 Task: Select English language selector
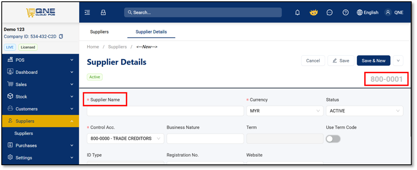coord(368,12)
